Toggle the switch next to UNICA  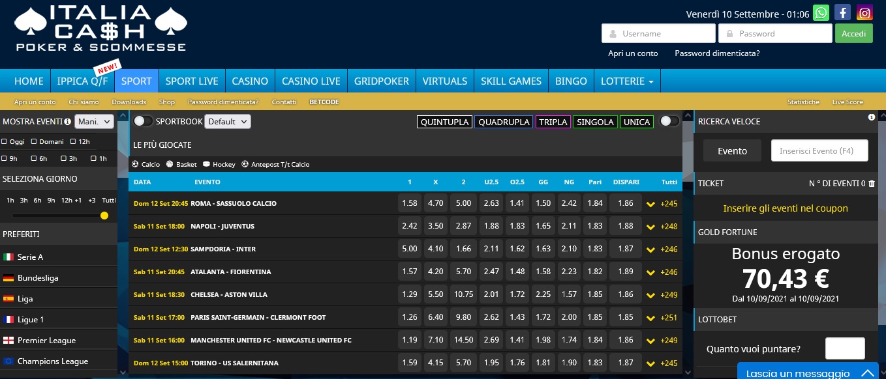pyautogui.click(x=669, y=121)
